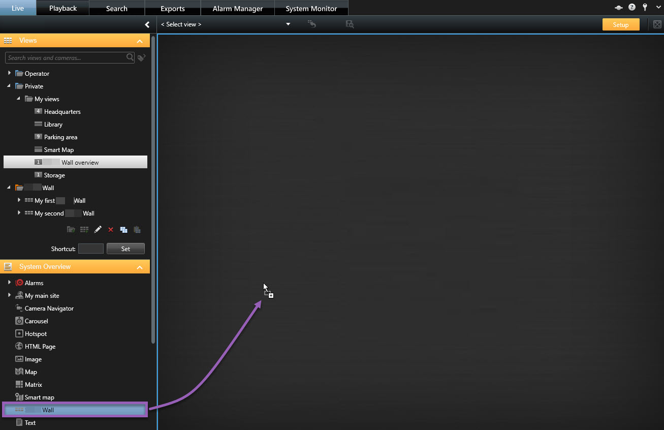Click the help question mark icon
The height and width of the screenshot is (430, 664).
[632, 8]
